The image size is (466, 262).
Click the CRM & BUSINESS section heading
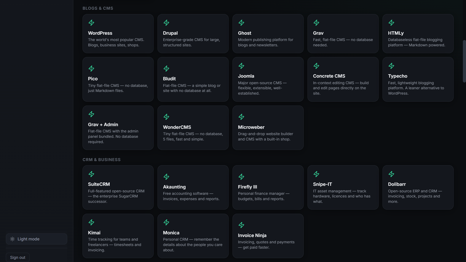(x=102, y=160)
